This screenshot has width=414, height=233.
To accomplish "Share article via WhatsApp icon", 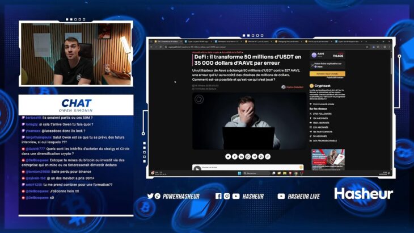I will coord(248,156).
